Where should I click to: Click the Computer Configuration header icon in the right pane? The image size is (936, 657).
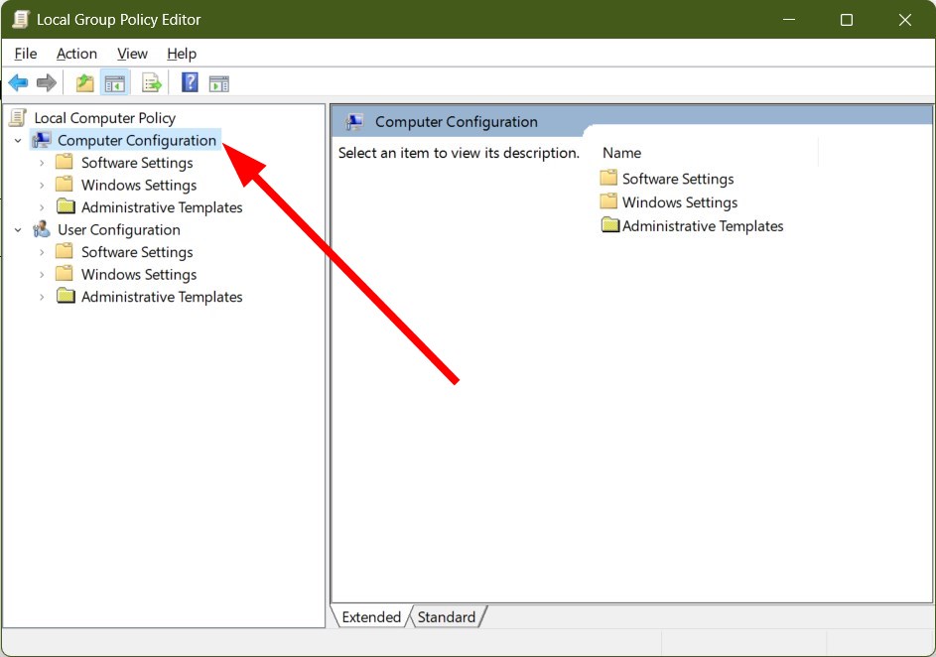[x=354, y=122]
